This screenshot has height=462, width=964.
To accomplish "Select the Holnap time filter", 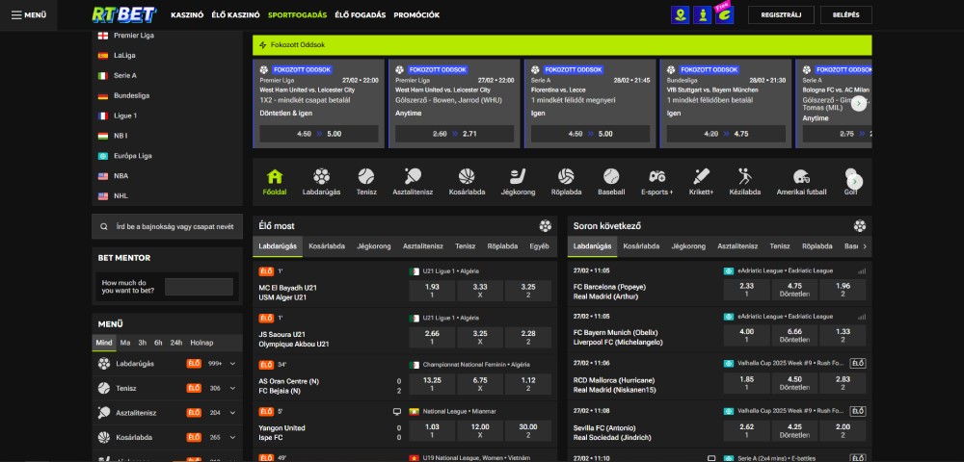I will [x=201, y=343].
